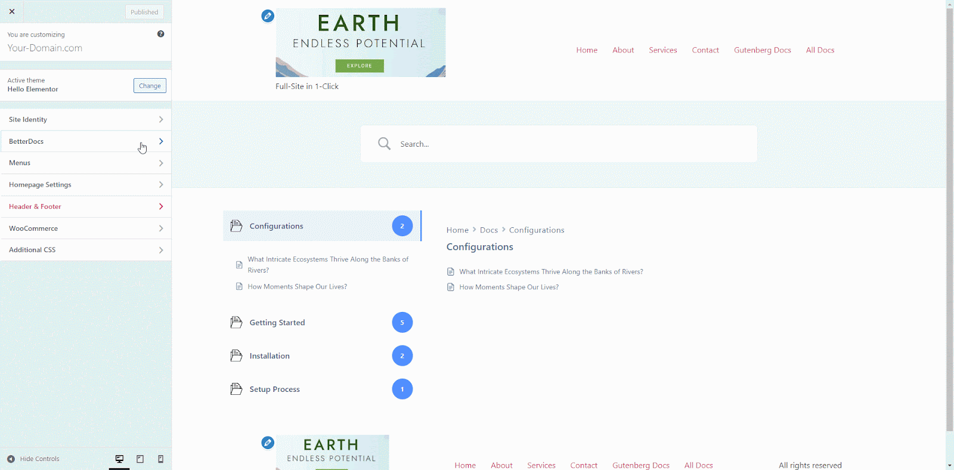This screenshot has height=470, width=954.
Task: Expand the Homepage Settings section chevron
Action: coord(161,185)
